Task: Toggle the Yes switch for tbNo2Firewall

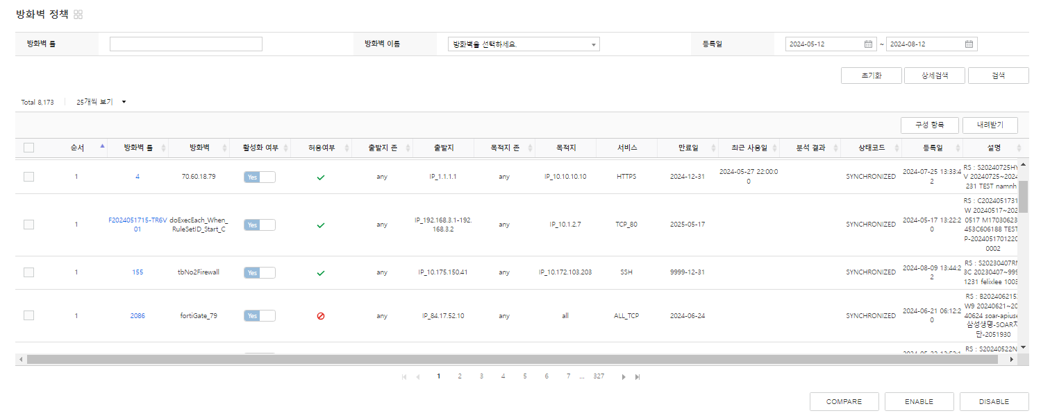Action: click(x=260, y=272)
